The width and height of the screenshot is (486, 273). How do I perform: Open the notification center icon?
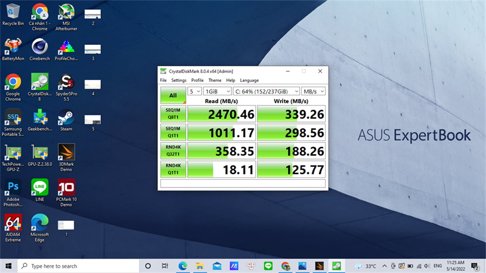(475, 266)
